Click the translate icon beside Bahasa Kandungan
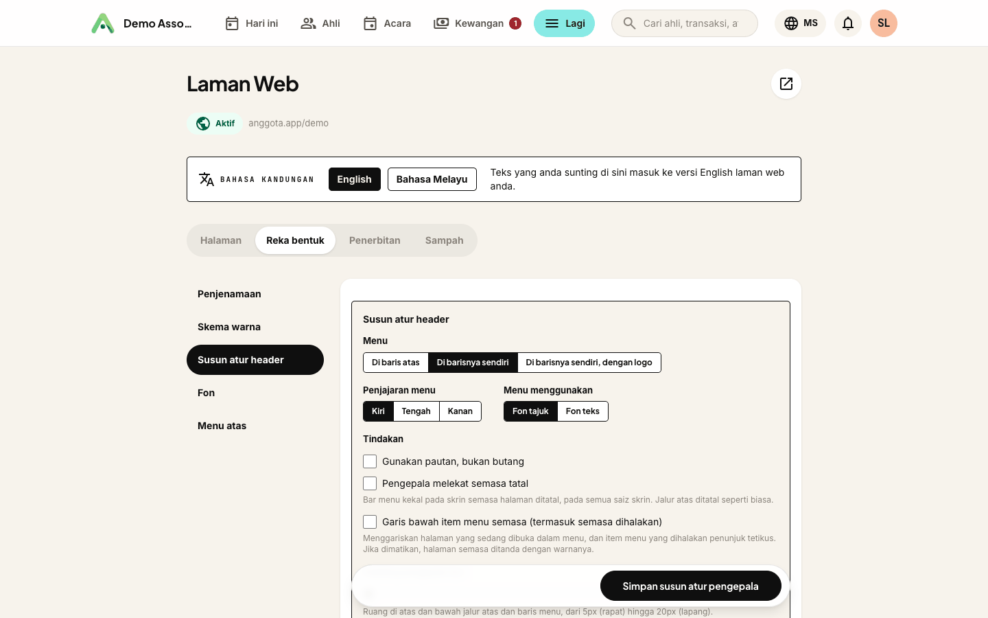The height and width of the screenshot is (618, 988). coord(207,179)
